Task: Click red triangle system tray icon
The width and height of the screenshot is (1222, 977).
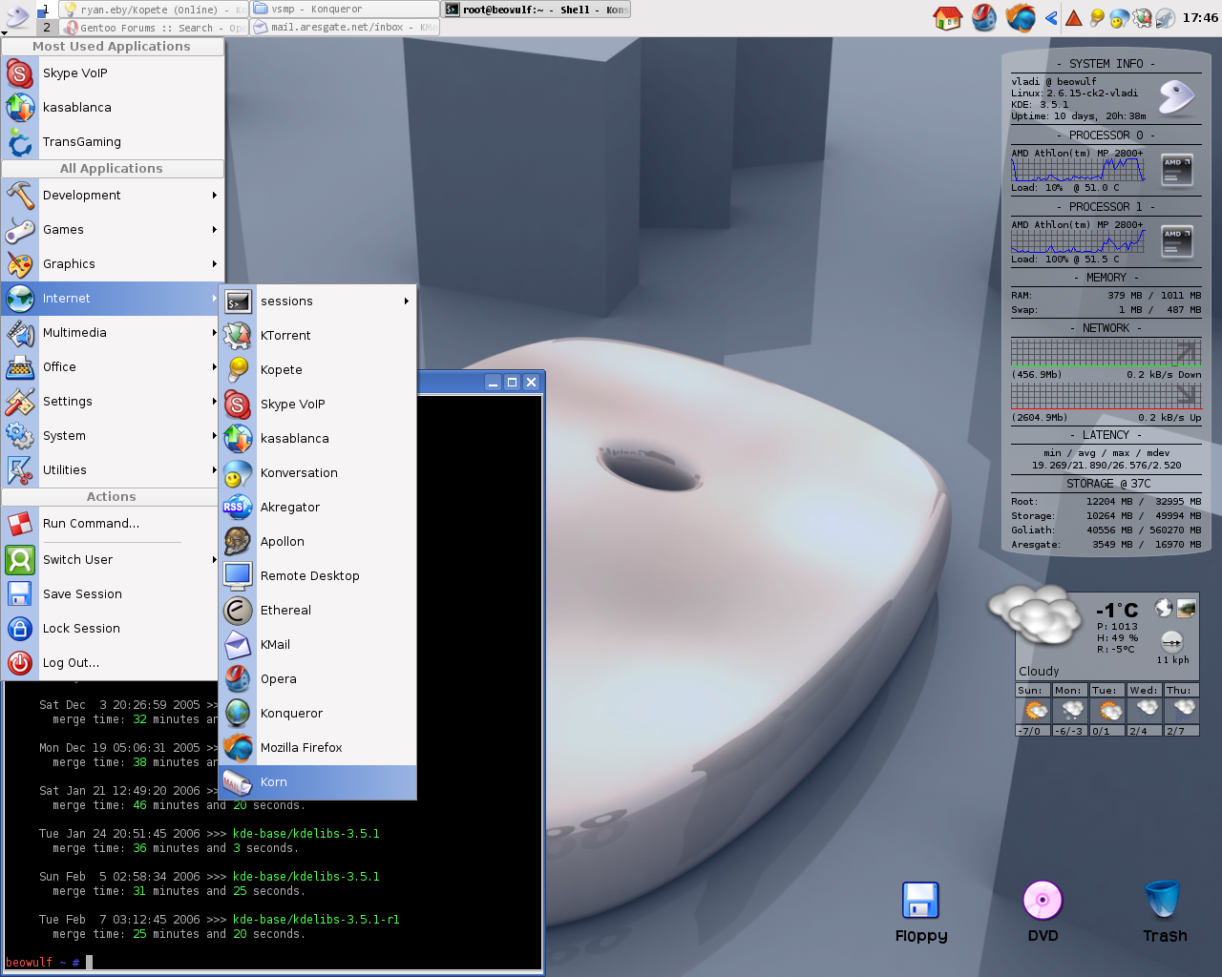Action: (x=1074, y=17)
